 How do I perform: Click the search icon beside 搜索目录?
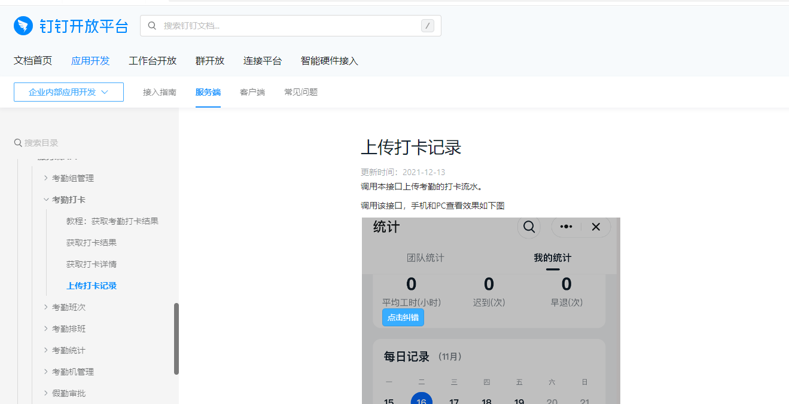pos(18,142)
